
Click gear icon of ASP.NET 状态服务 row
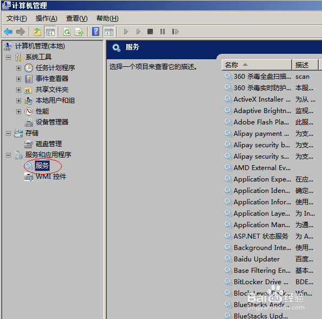click(x=228, y=236)
